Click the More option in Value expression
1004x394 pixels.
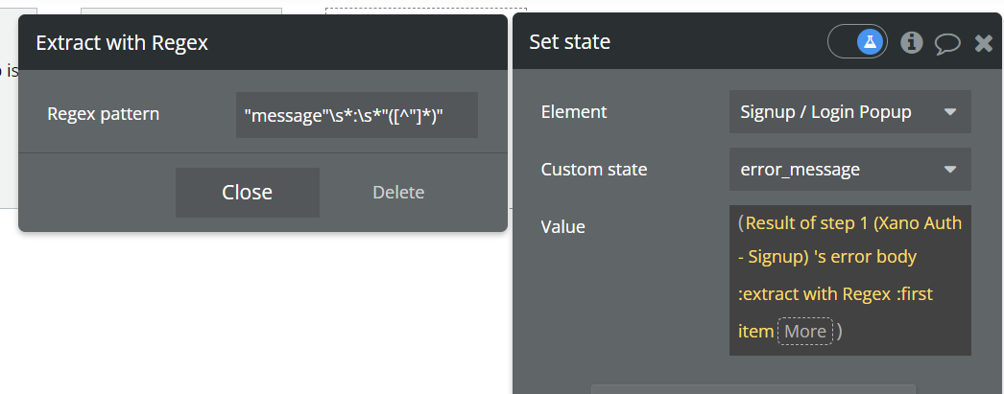[x=804, y=332]
